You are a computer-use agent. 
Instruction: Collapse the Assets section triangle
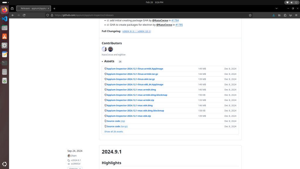102,62
